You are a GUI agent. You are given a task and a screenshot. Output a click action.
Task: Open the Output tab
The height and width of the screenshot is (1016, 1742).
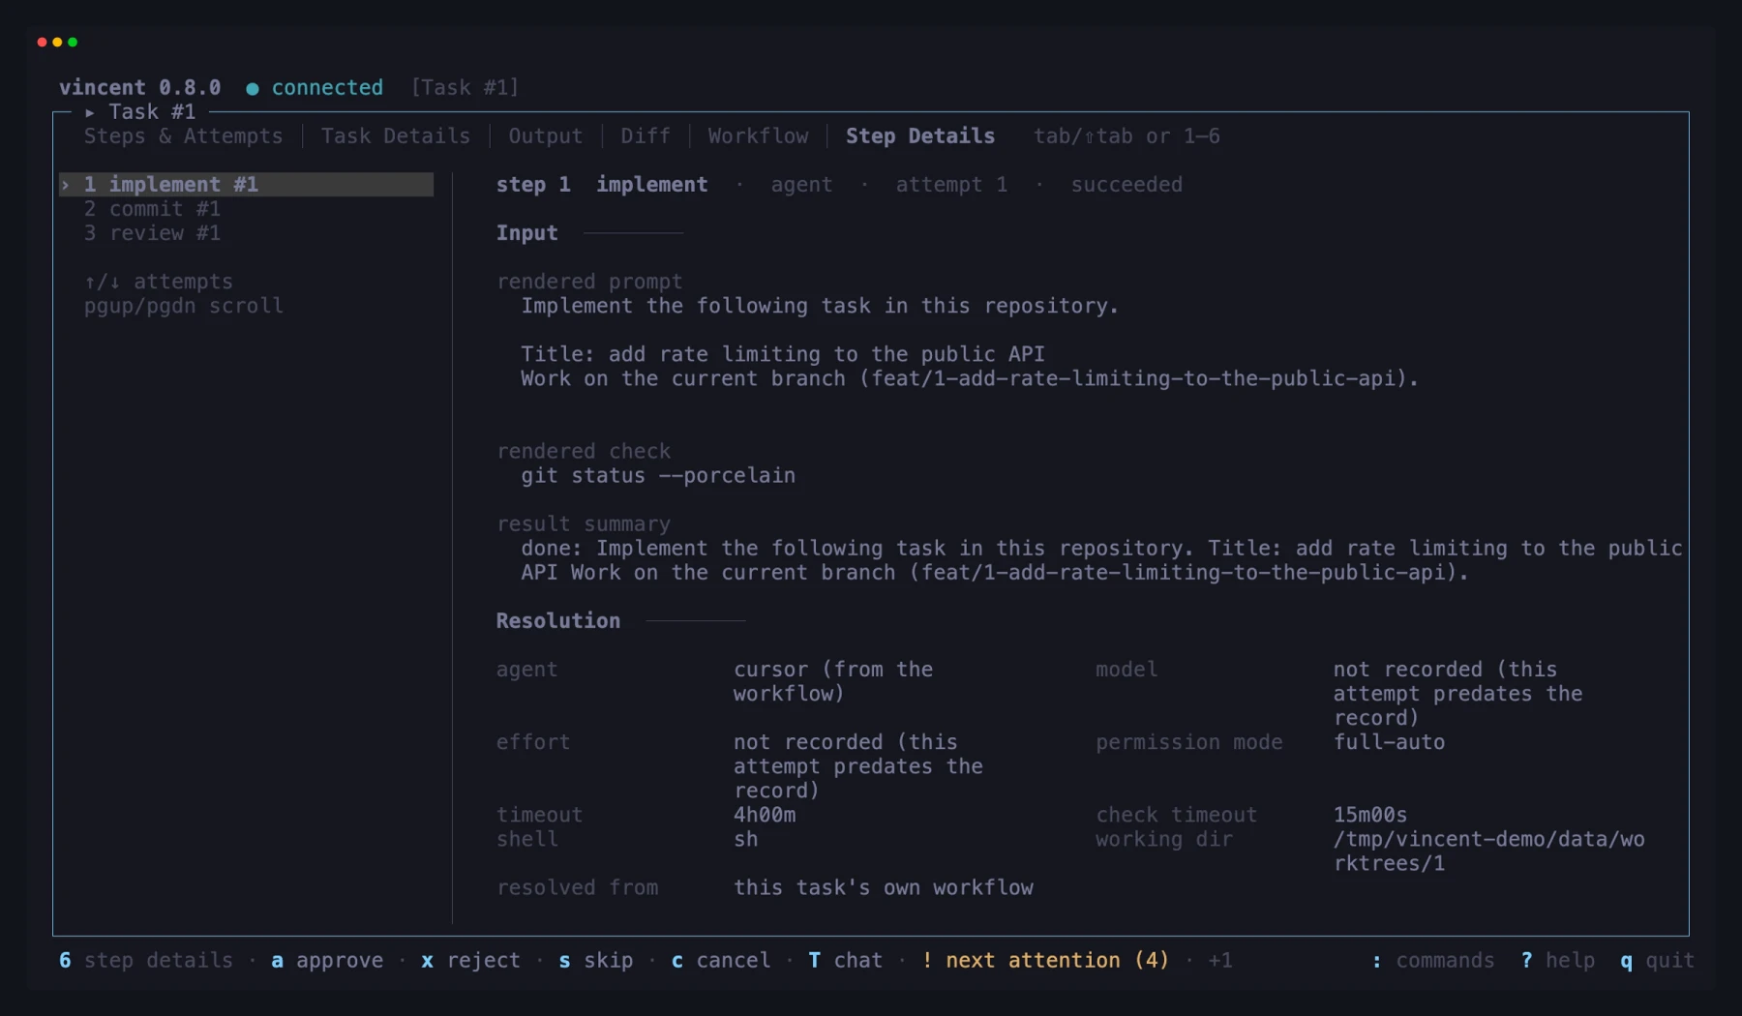[x=546, y=136]
